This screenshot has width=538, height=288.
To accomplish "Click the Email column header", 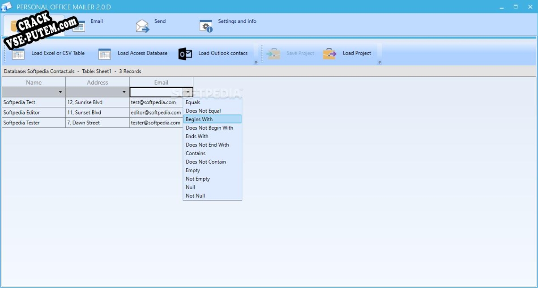I will pos(161,82).
